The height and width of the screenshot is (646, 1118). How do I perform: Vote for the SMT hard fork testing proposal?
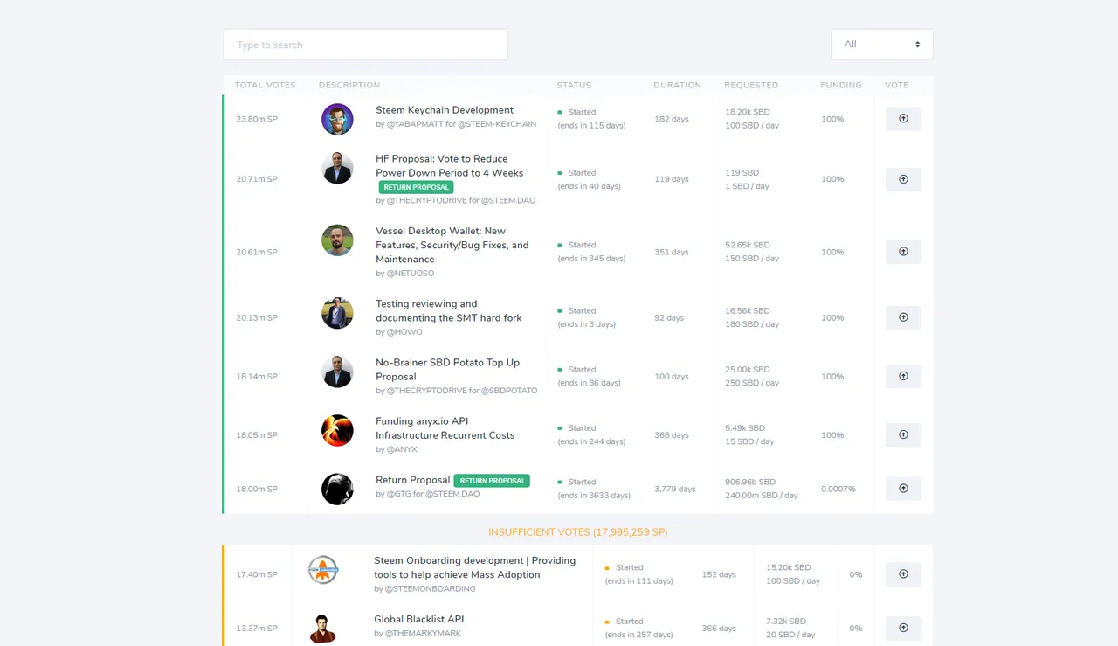point(903,317)
